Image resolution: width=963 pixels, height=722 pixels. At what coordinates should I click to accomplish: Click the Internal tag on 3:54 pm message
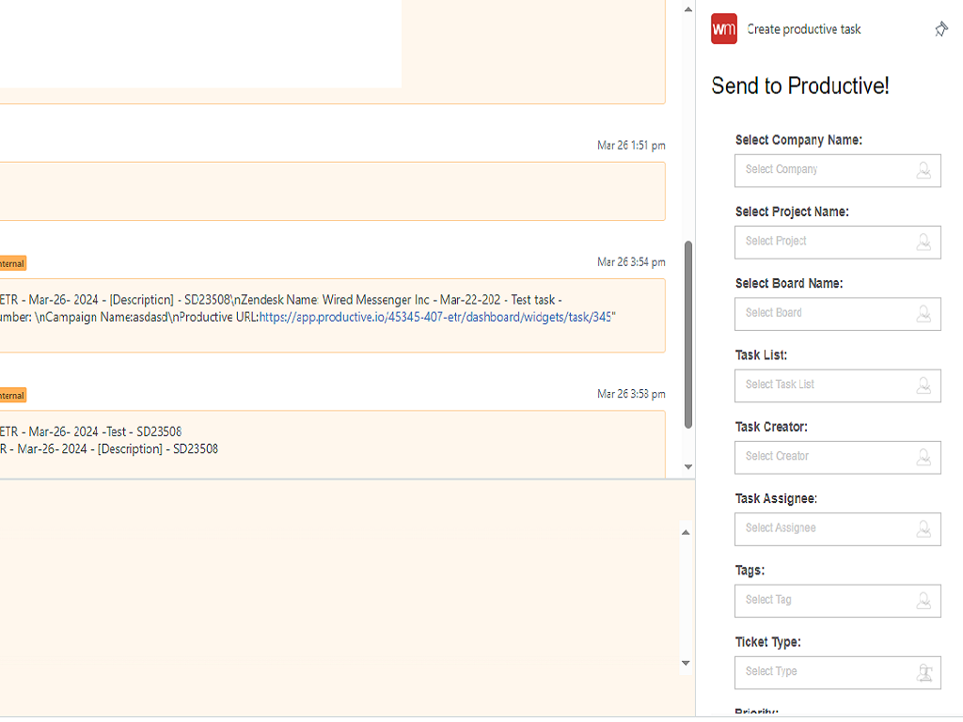click(x=12, y=263)
